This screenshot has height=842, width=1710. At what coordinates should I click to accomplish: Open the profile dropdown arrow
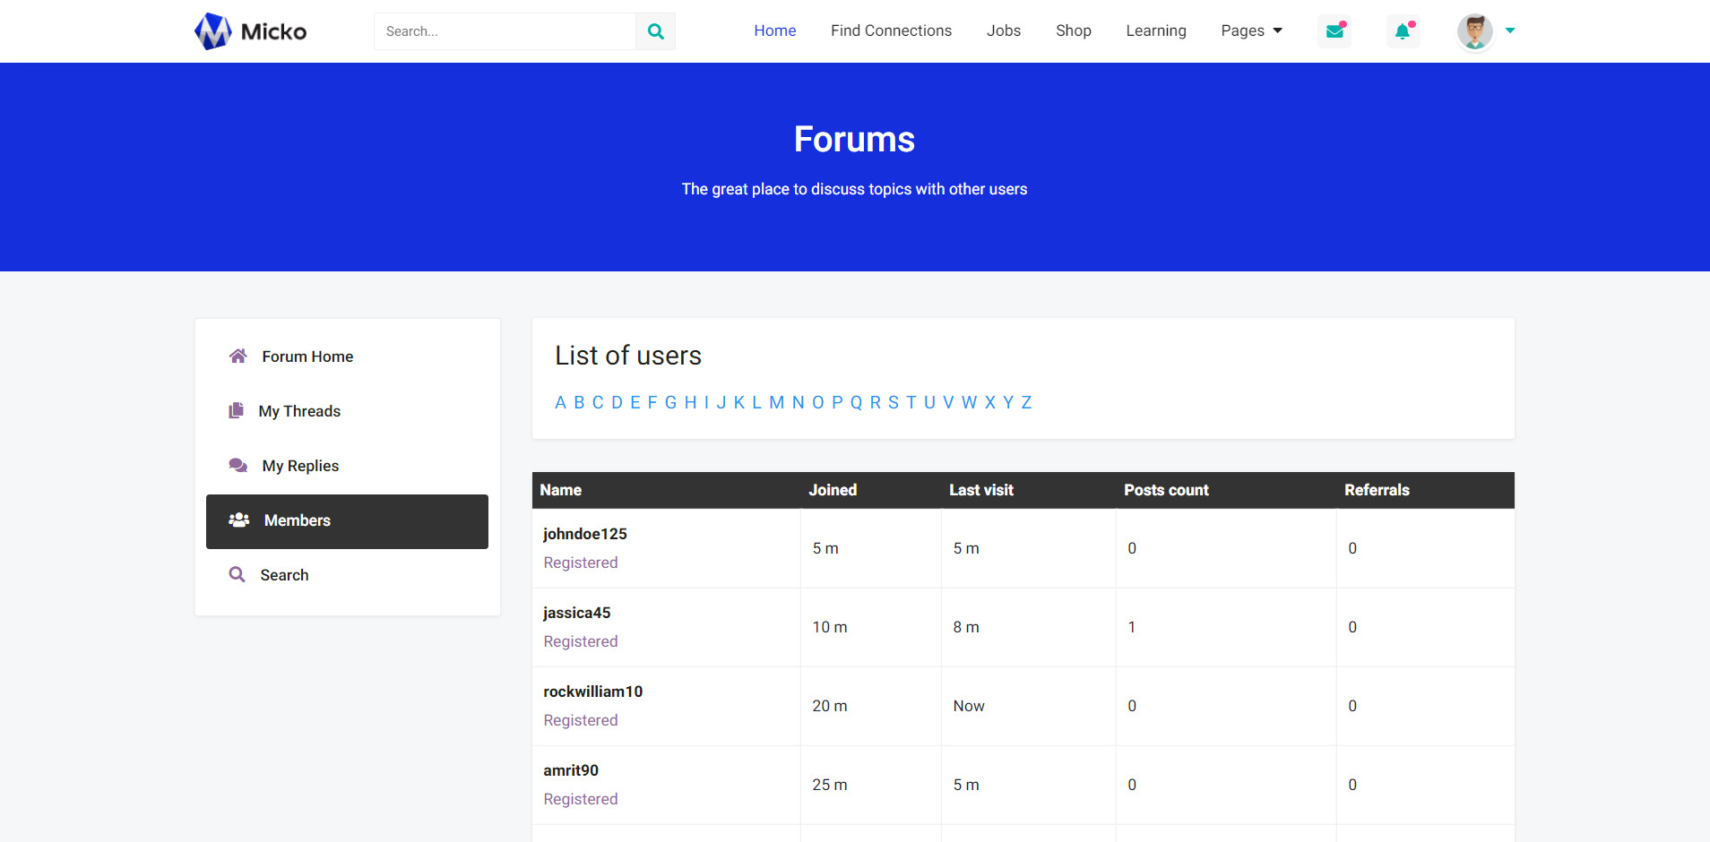tap(1510, 31)
